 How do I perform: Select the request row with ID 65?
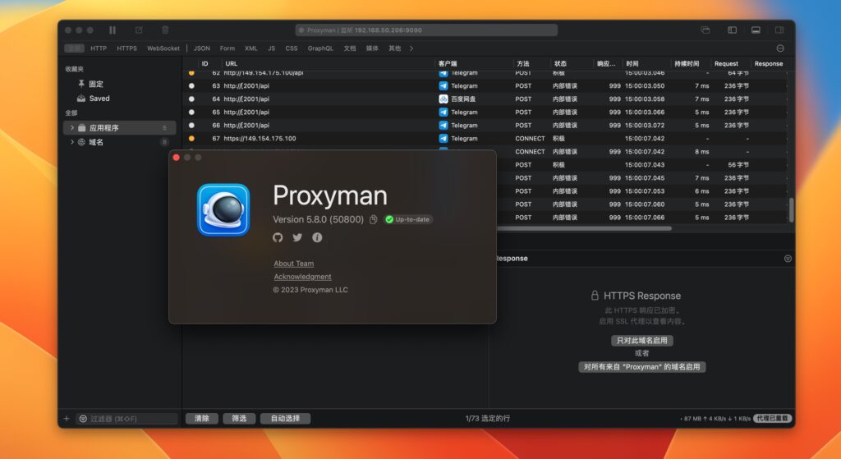[485, 112]
